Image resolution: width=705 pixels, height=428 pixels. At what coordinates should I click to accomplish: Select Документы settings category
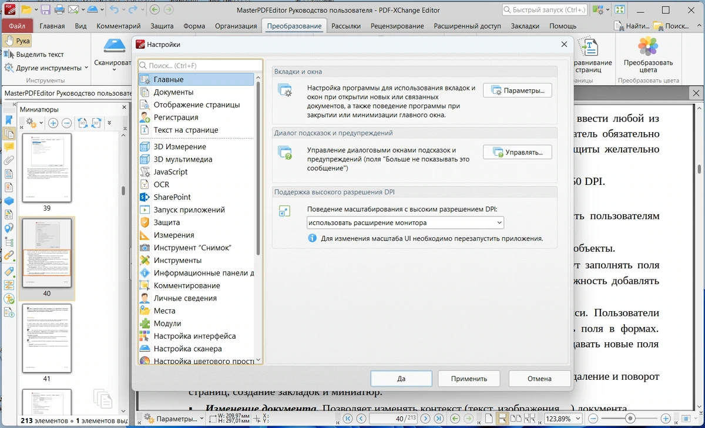click(x=196, y=92)
